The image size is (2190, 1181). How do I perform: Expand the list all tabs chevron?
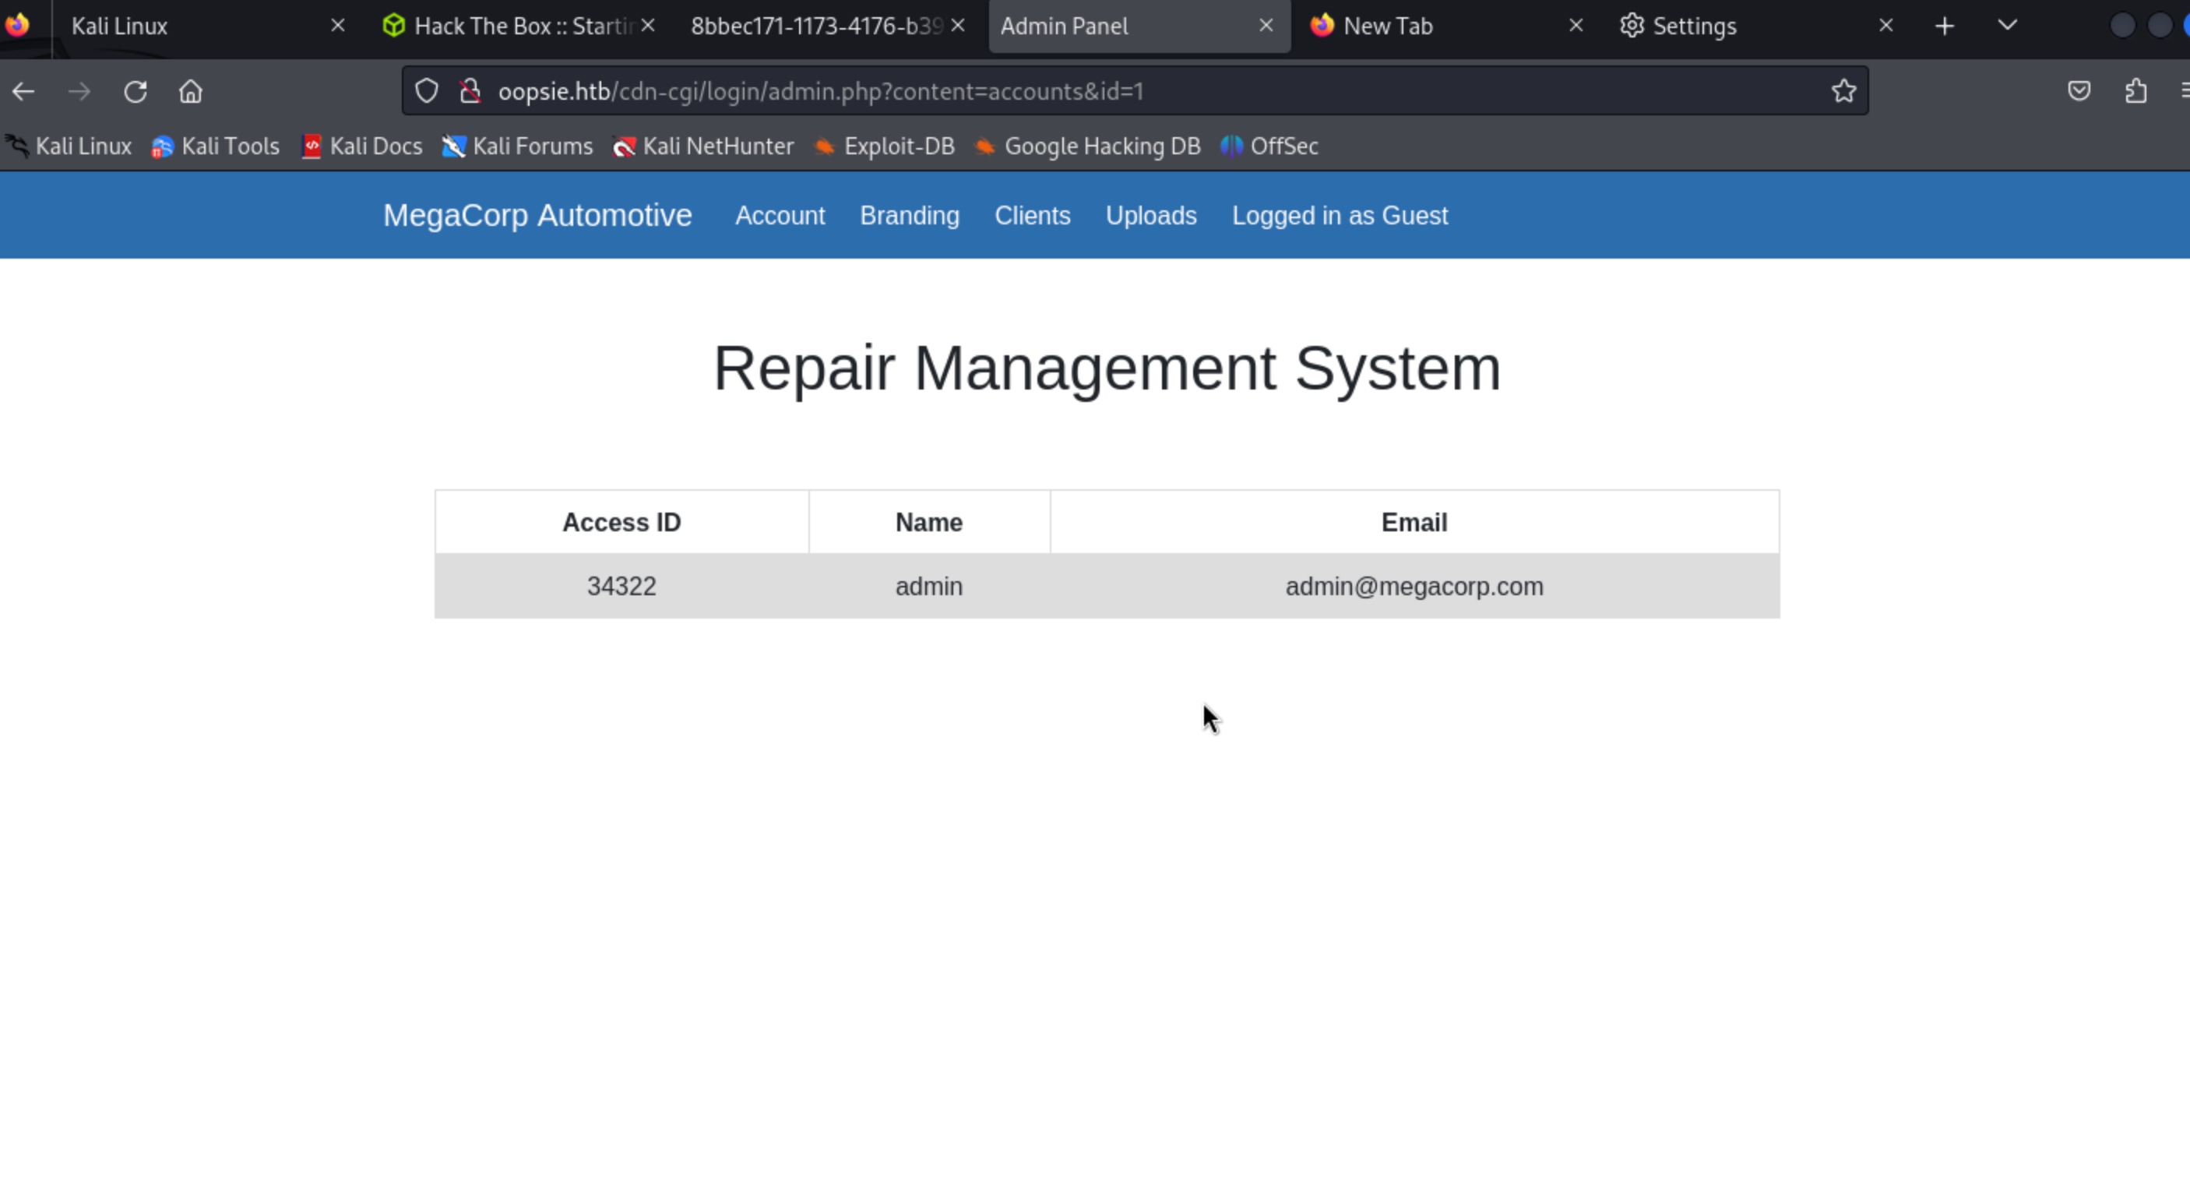click(2007, 26)
